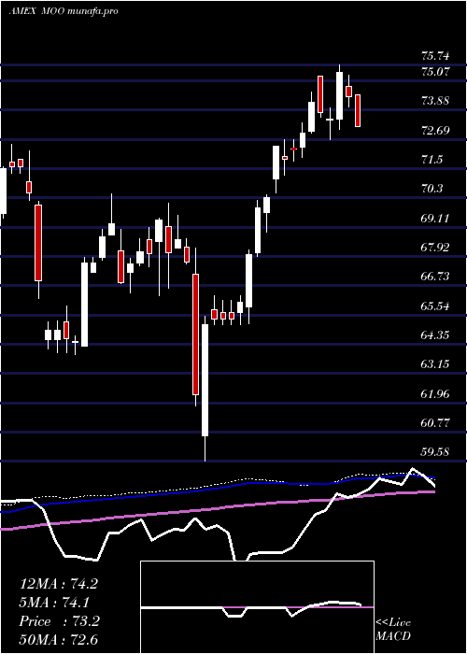Select the 61.96 price axis label

435,393
